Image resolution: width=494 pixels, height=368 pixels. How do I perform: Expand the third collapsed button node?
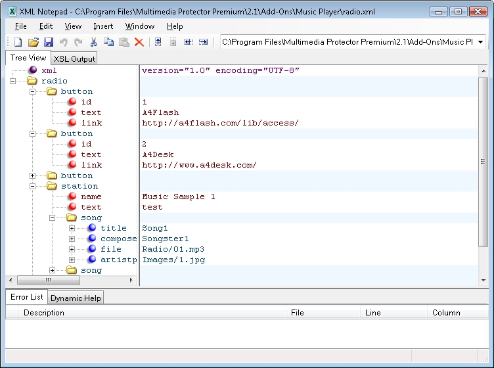pyautogui.click(x=33, y=175)
